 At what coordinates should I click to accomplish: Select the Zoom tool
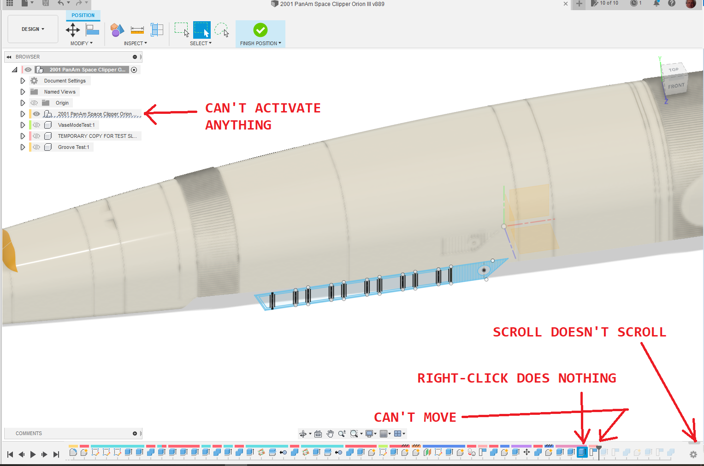point(342,434)
